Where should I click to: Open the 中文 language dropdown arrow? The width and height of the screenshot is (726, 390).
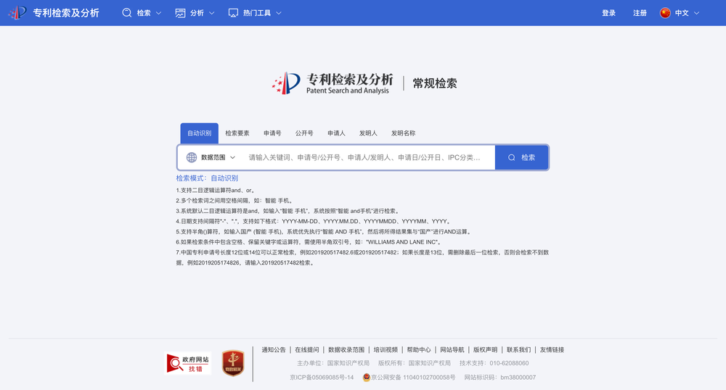pyautogui.click(x=696, y=13)
